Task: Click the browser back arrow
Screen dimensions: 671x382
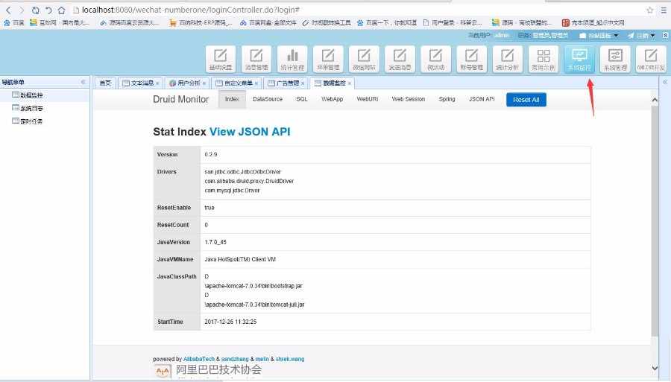Action: tap(8, 10)
